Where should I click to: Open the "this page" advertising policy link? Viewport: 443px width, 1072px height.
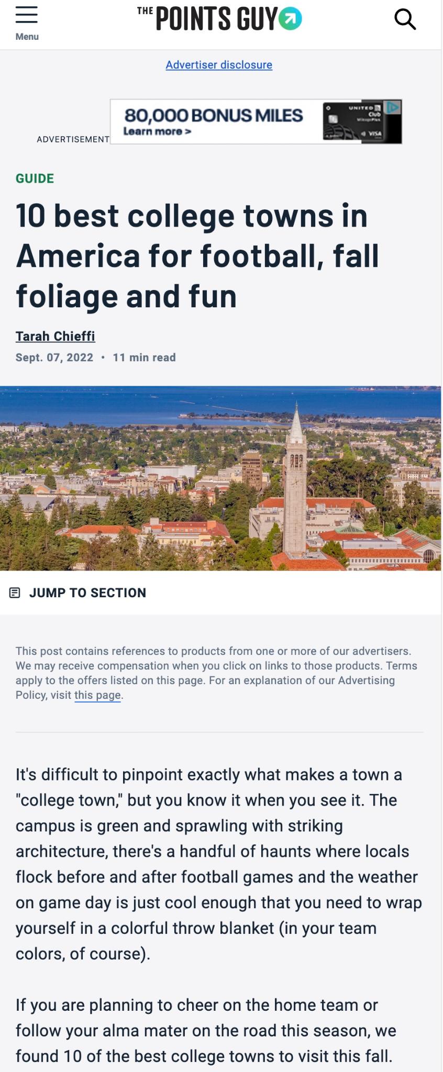[97, 695]
